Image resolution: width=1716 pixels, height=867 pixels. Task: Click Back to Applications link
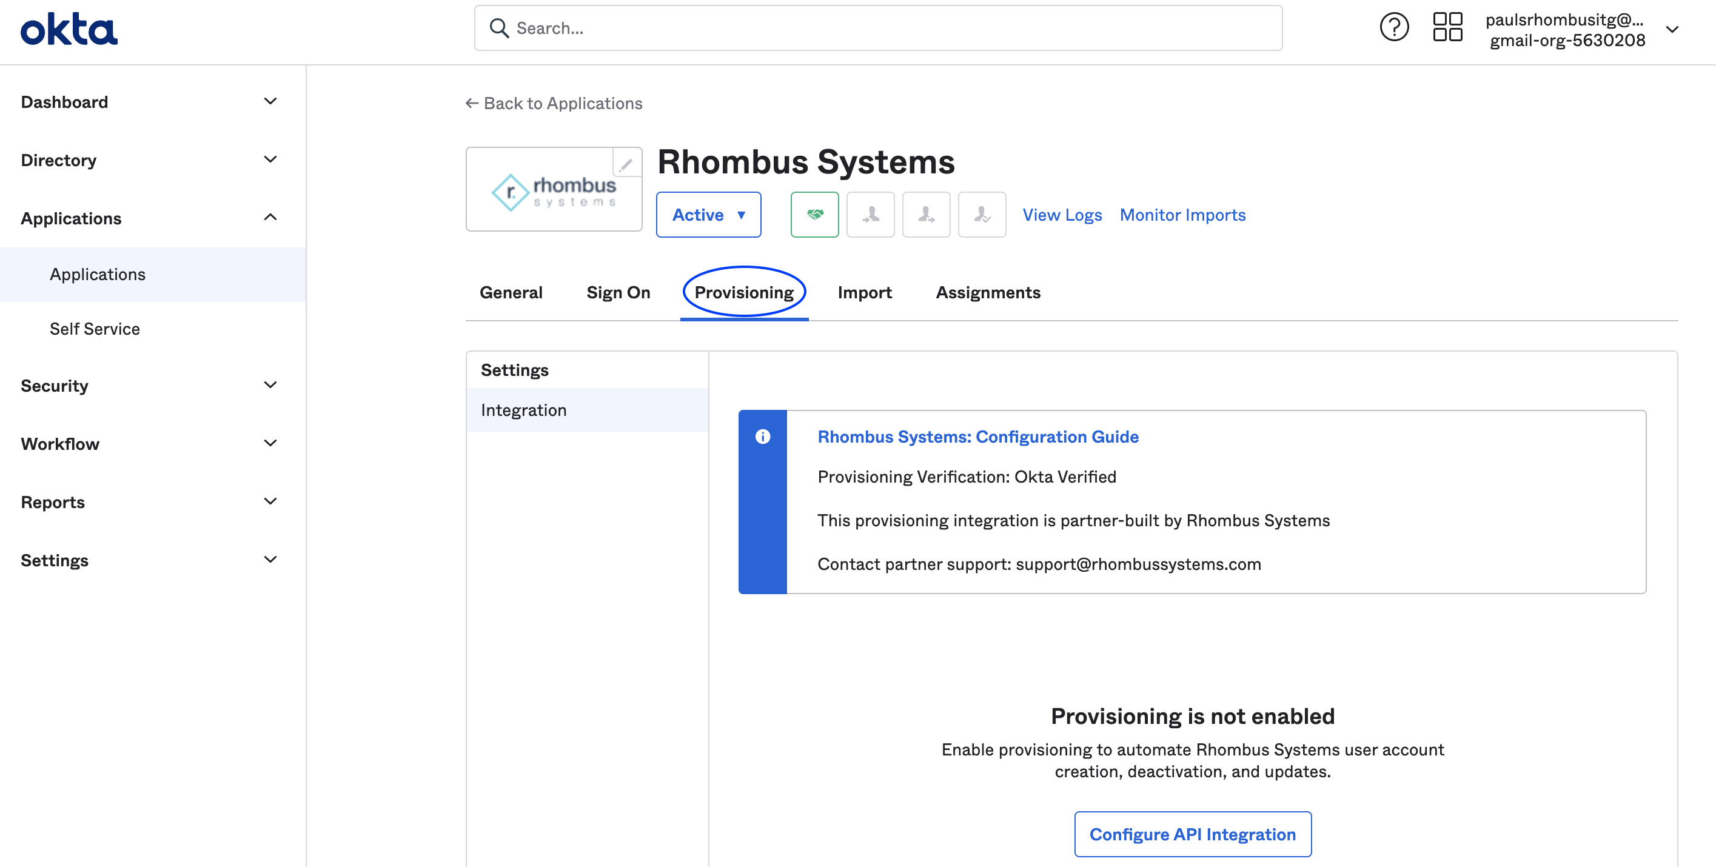point(554,103)
